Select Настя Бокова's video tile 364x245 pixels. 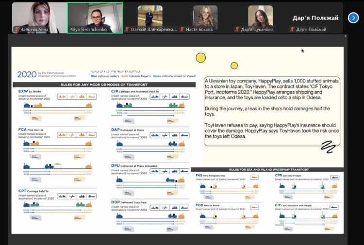tap(205, 18)
